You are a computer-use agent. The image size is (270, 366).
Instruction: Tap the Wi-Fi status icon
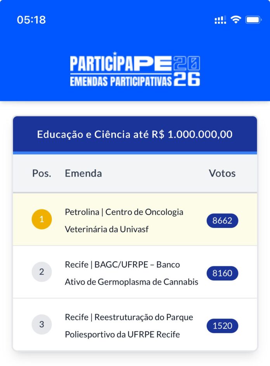point(235,20)
